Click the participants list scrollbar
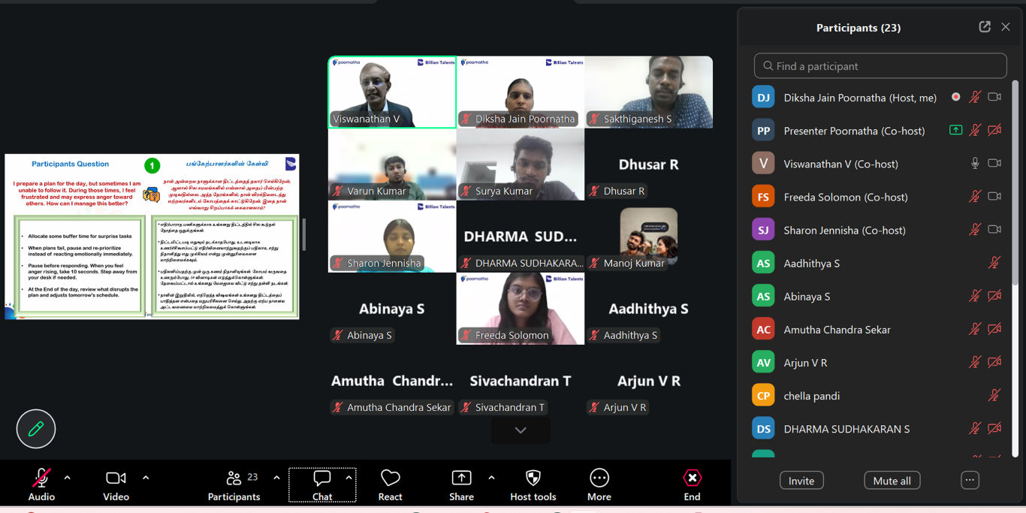1026x513 pixels. tap(1015, 183)
